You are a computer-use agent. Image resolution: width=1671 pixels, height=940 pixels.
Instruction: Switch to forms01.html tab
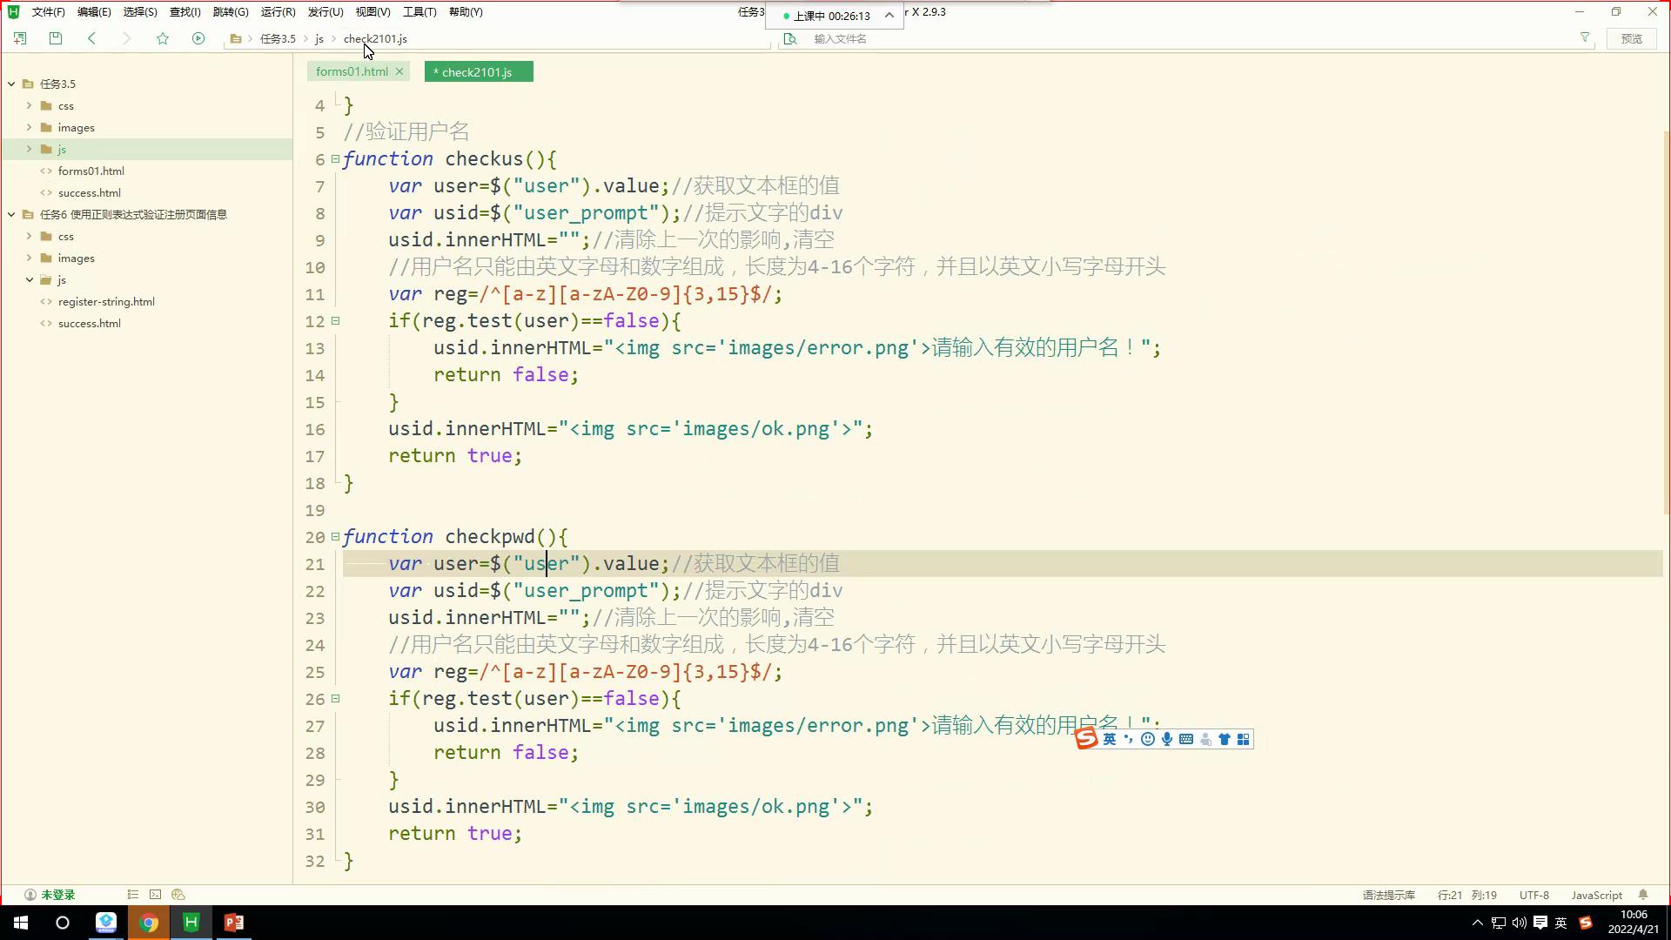pos(352,71)
